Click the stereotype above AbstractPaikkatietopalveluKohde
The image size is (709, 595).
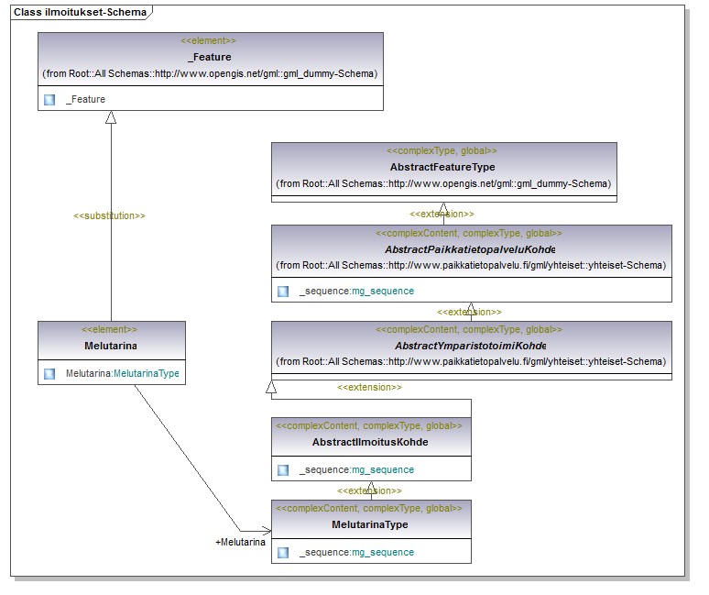pos(469,234)
